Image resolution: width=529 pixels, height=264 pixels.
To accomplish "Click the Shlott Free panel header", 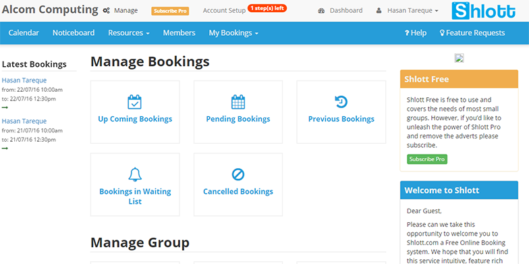I will pyautogui.click(x=459, y=80).
